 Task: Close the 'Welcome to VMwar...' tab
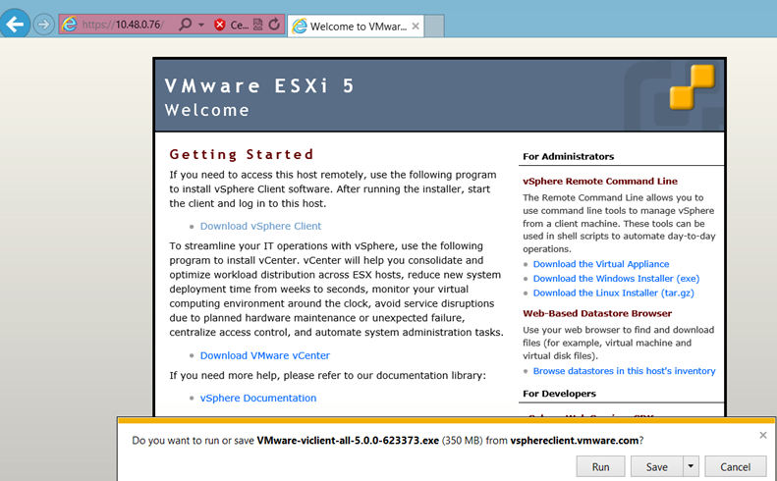[x=416, y=26]
